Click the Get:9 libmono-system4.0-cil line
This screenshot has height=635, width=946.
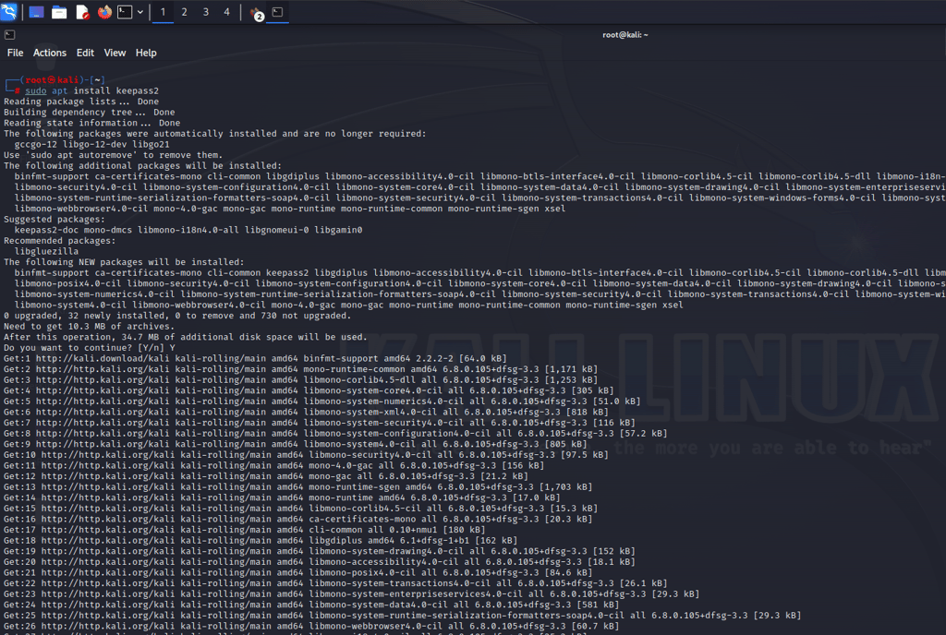pos(295,444)
